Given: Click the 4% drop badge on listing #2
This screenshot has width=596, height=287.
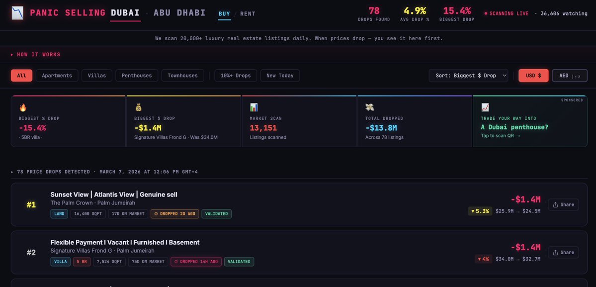Looking at the screenshot, I should (x=484, y=259).
